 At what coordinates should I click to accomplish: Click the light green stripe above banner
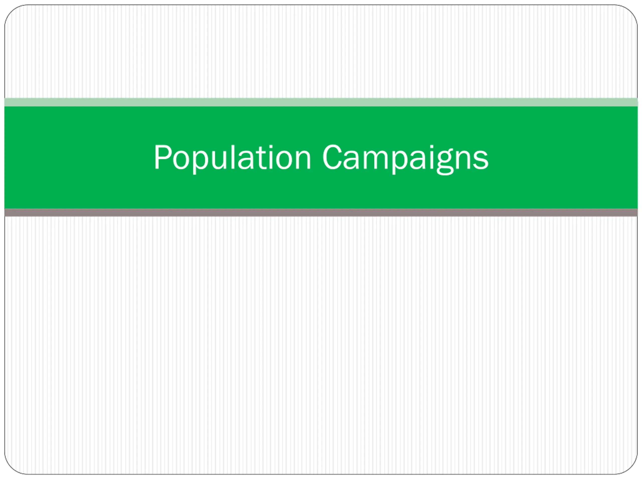click(x=321, y=102)
